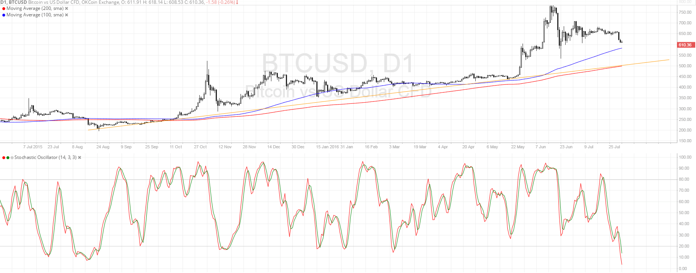The image size is (696, 273).
Task: Click the grey dot of Stochastic Oscillator legend
Action: pyautogui.click(x=12, y=157)
